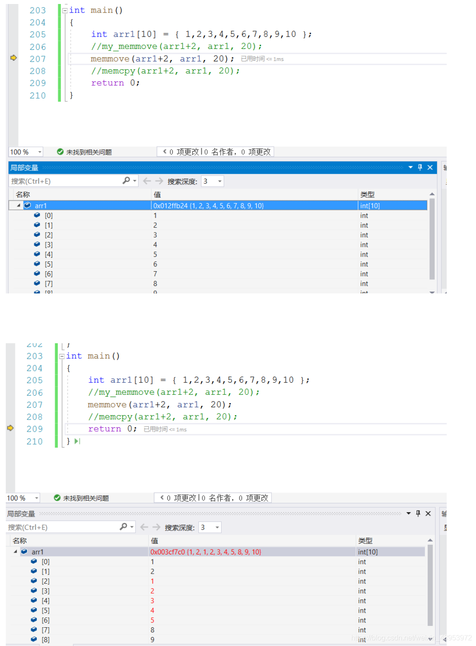Click the changes/authors indicator in bottom editor

click(x=213, y=498)
